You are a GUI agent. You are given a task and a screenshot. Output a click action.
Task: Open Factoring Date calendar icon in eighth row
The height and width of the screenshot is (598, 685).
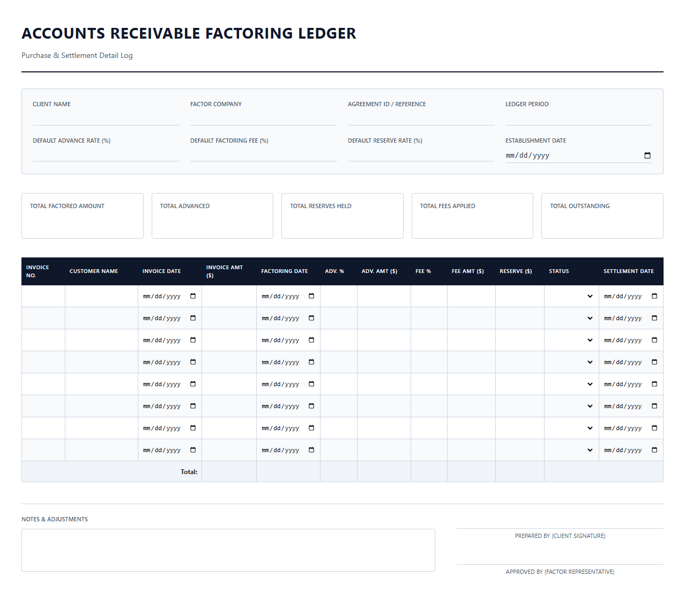click(311, 450)
